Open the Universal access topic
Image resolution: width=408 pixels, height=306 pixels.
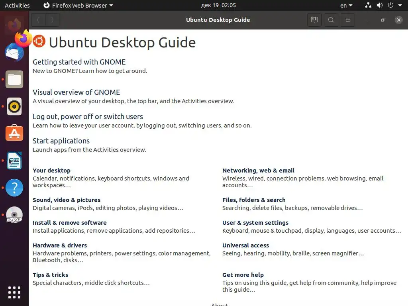[x=245, y=245]
